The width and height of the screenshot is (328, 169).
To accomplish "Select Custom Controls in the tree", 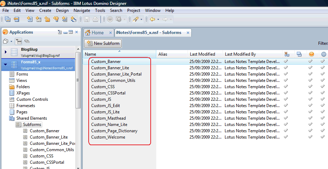I will tap(32, 99).
